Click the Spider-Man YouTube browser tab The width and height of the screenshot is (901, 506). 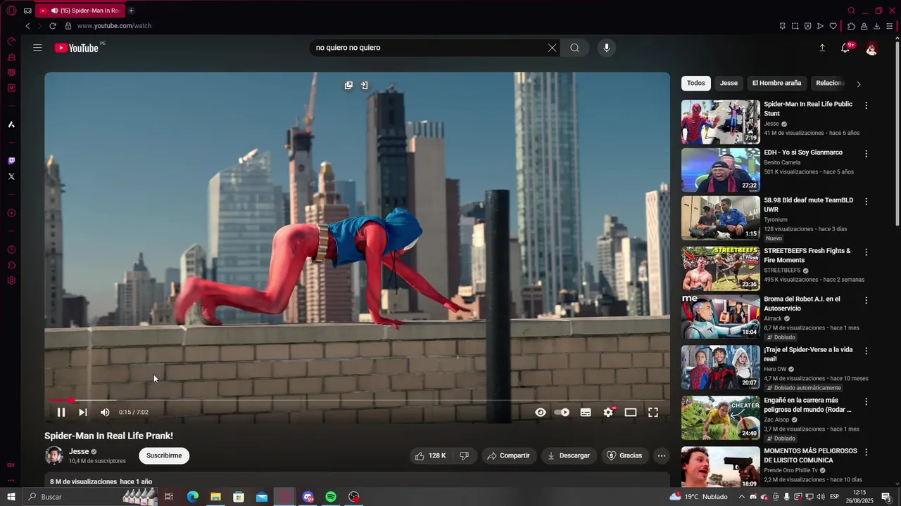(80, 11)
